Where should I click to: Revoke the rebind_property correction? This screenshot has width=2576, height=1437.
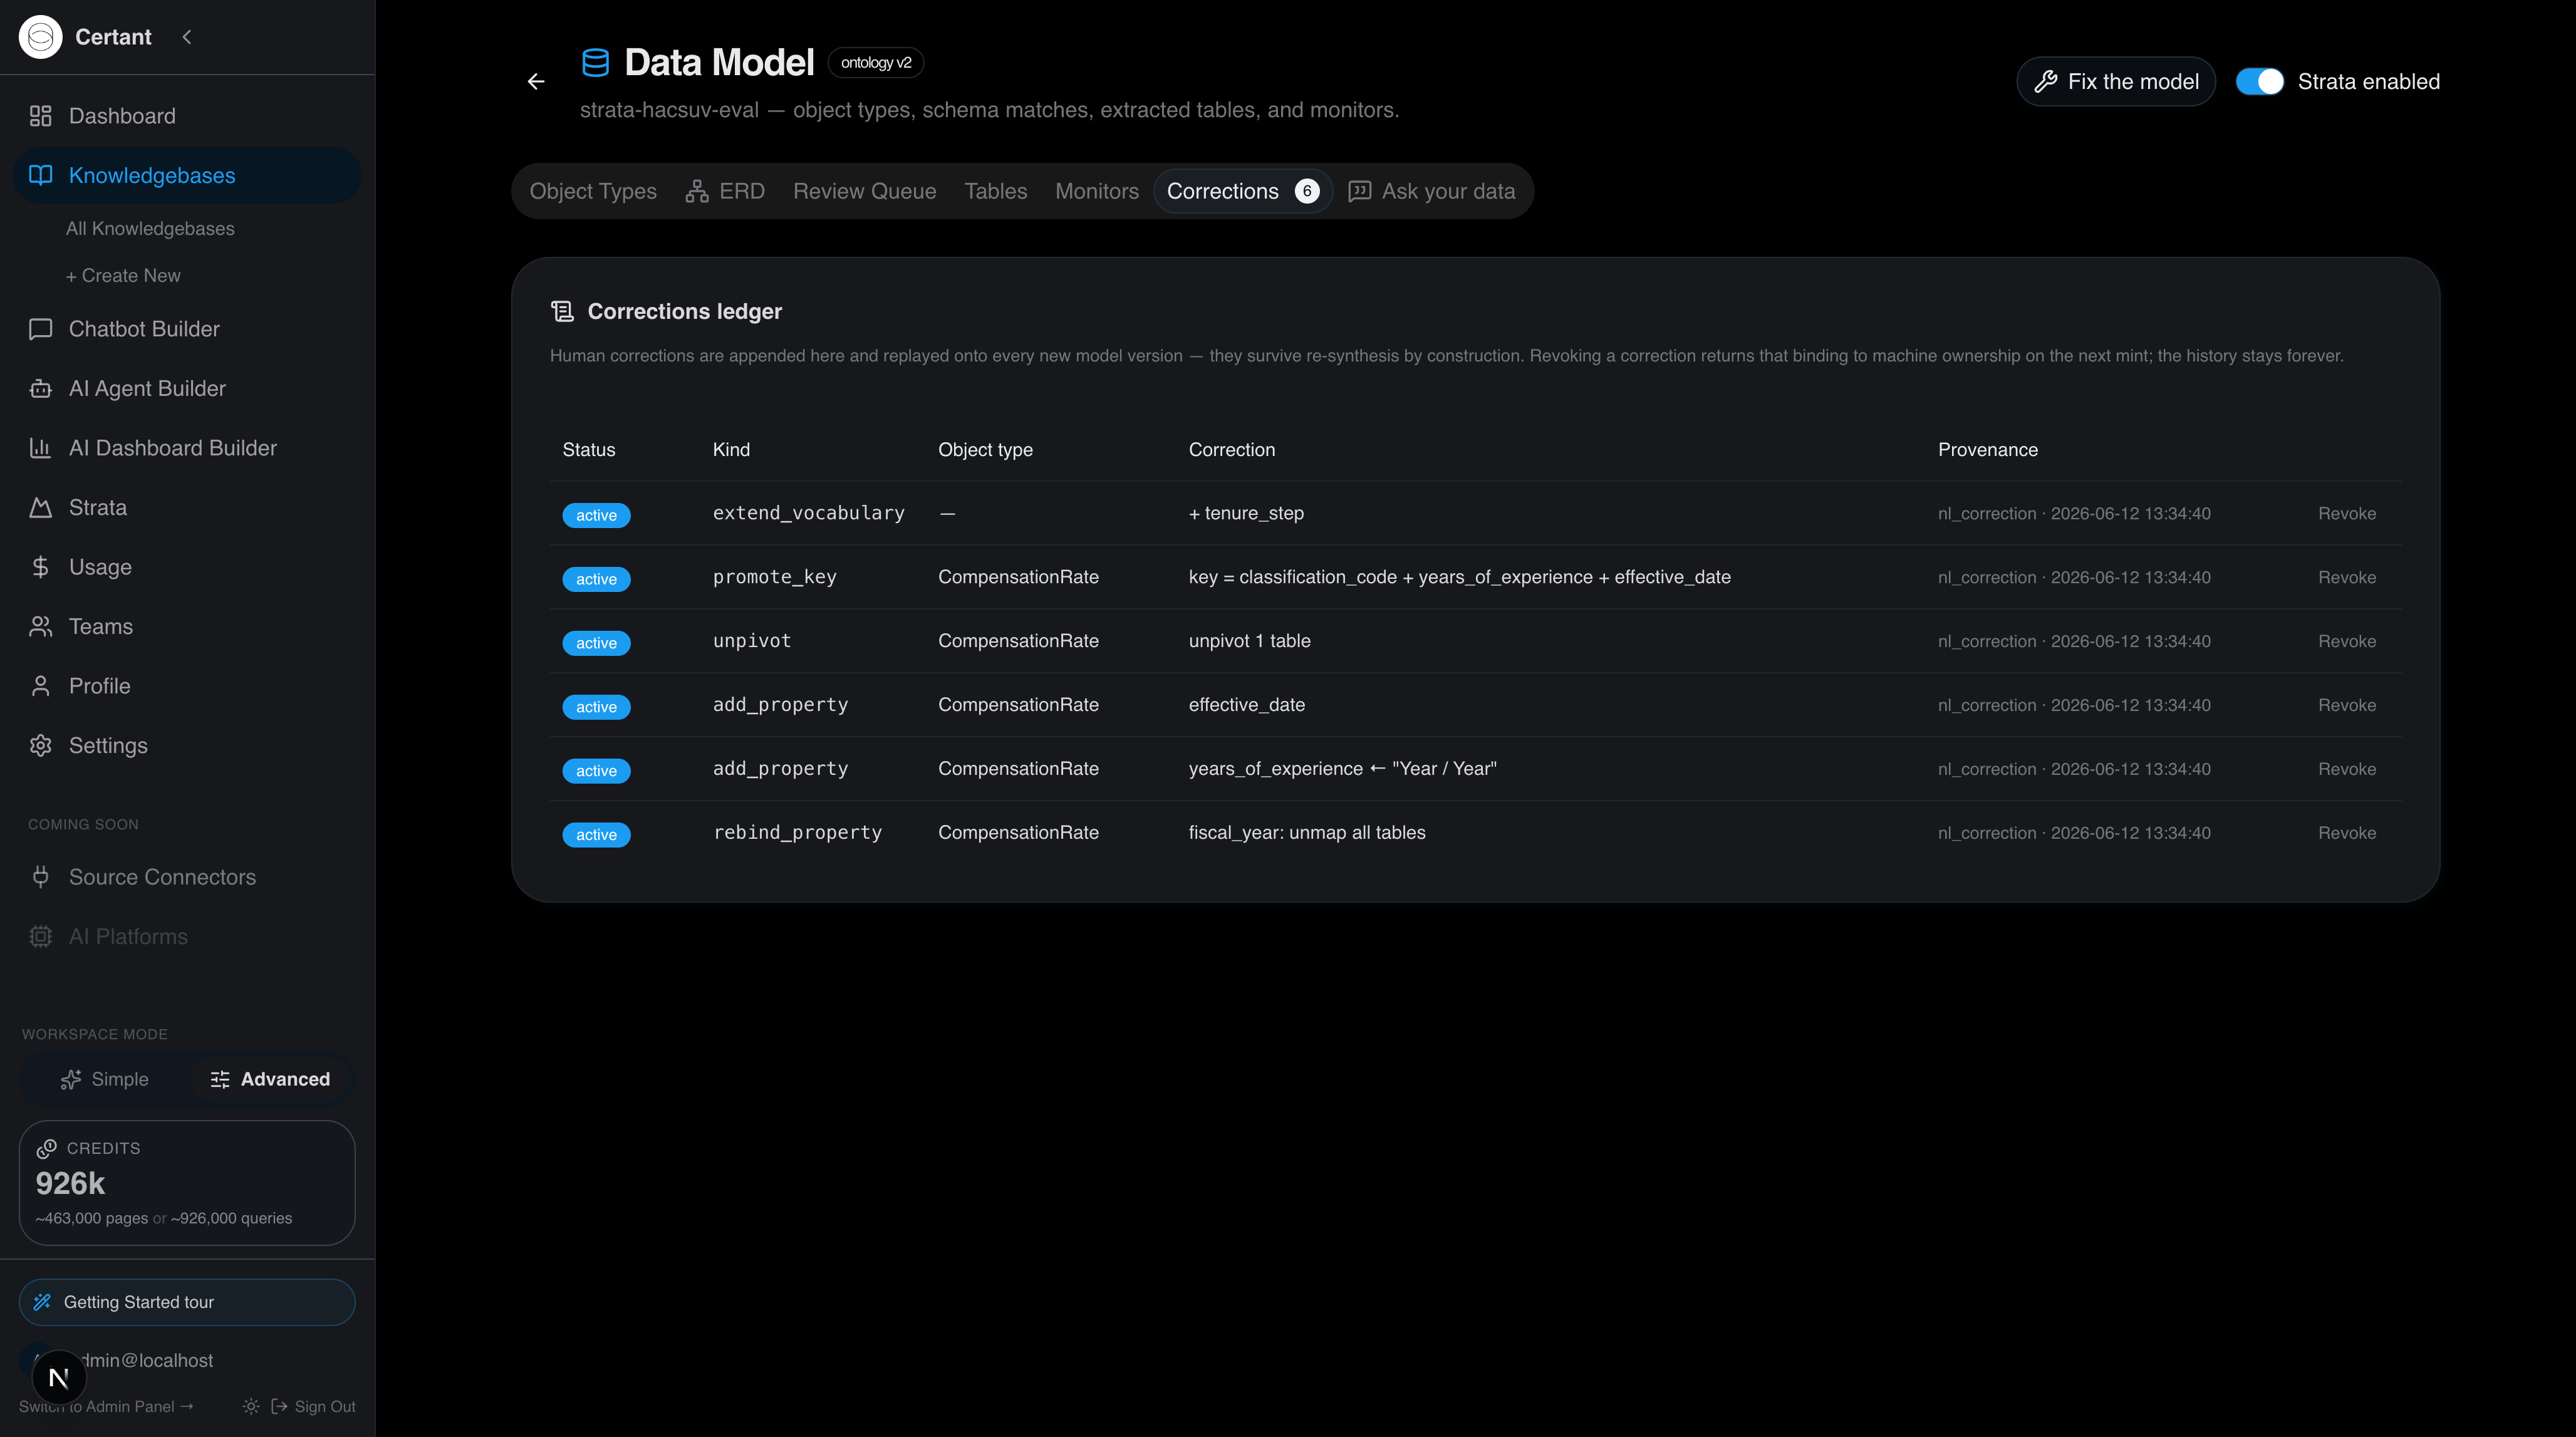[x=2347, y=833]
